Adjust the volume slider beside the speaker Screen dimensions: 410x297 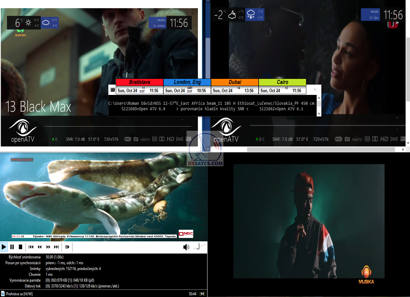[x=200, y=246]
